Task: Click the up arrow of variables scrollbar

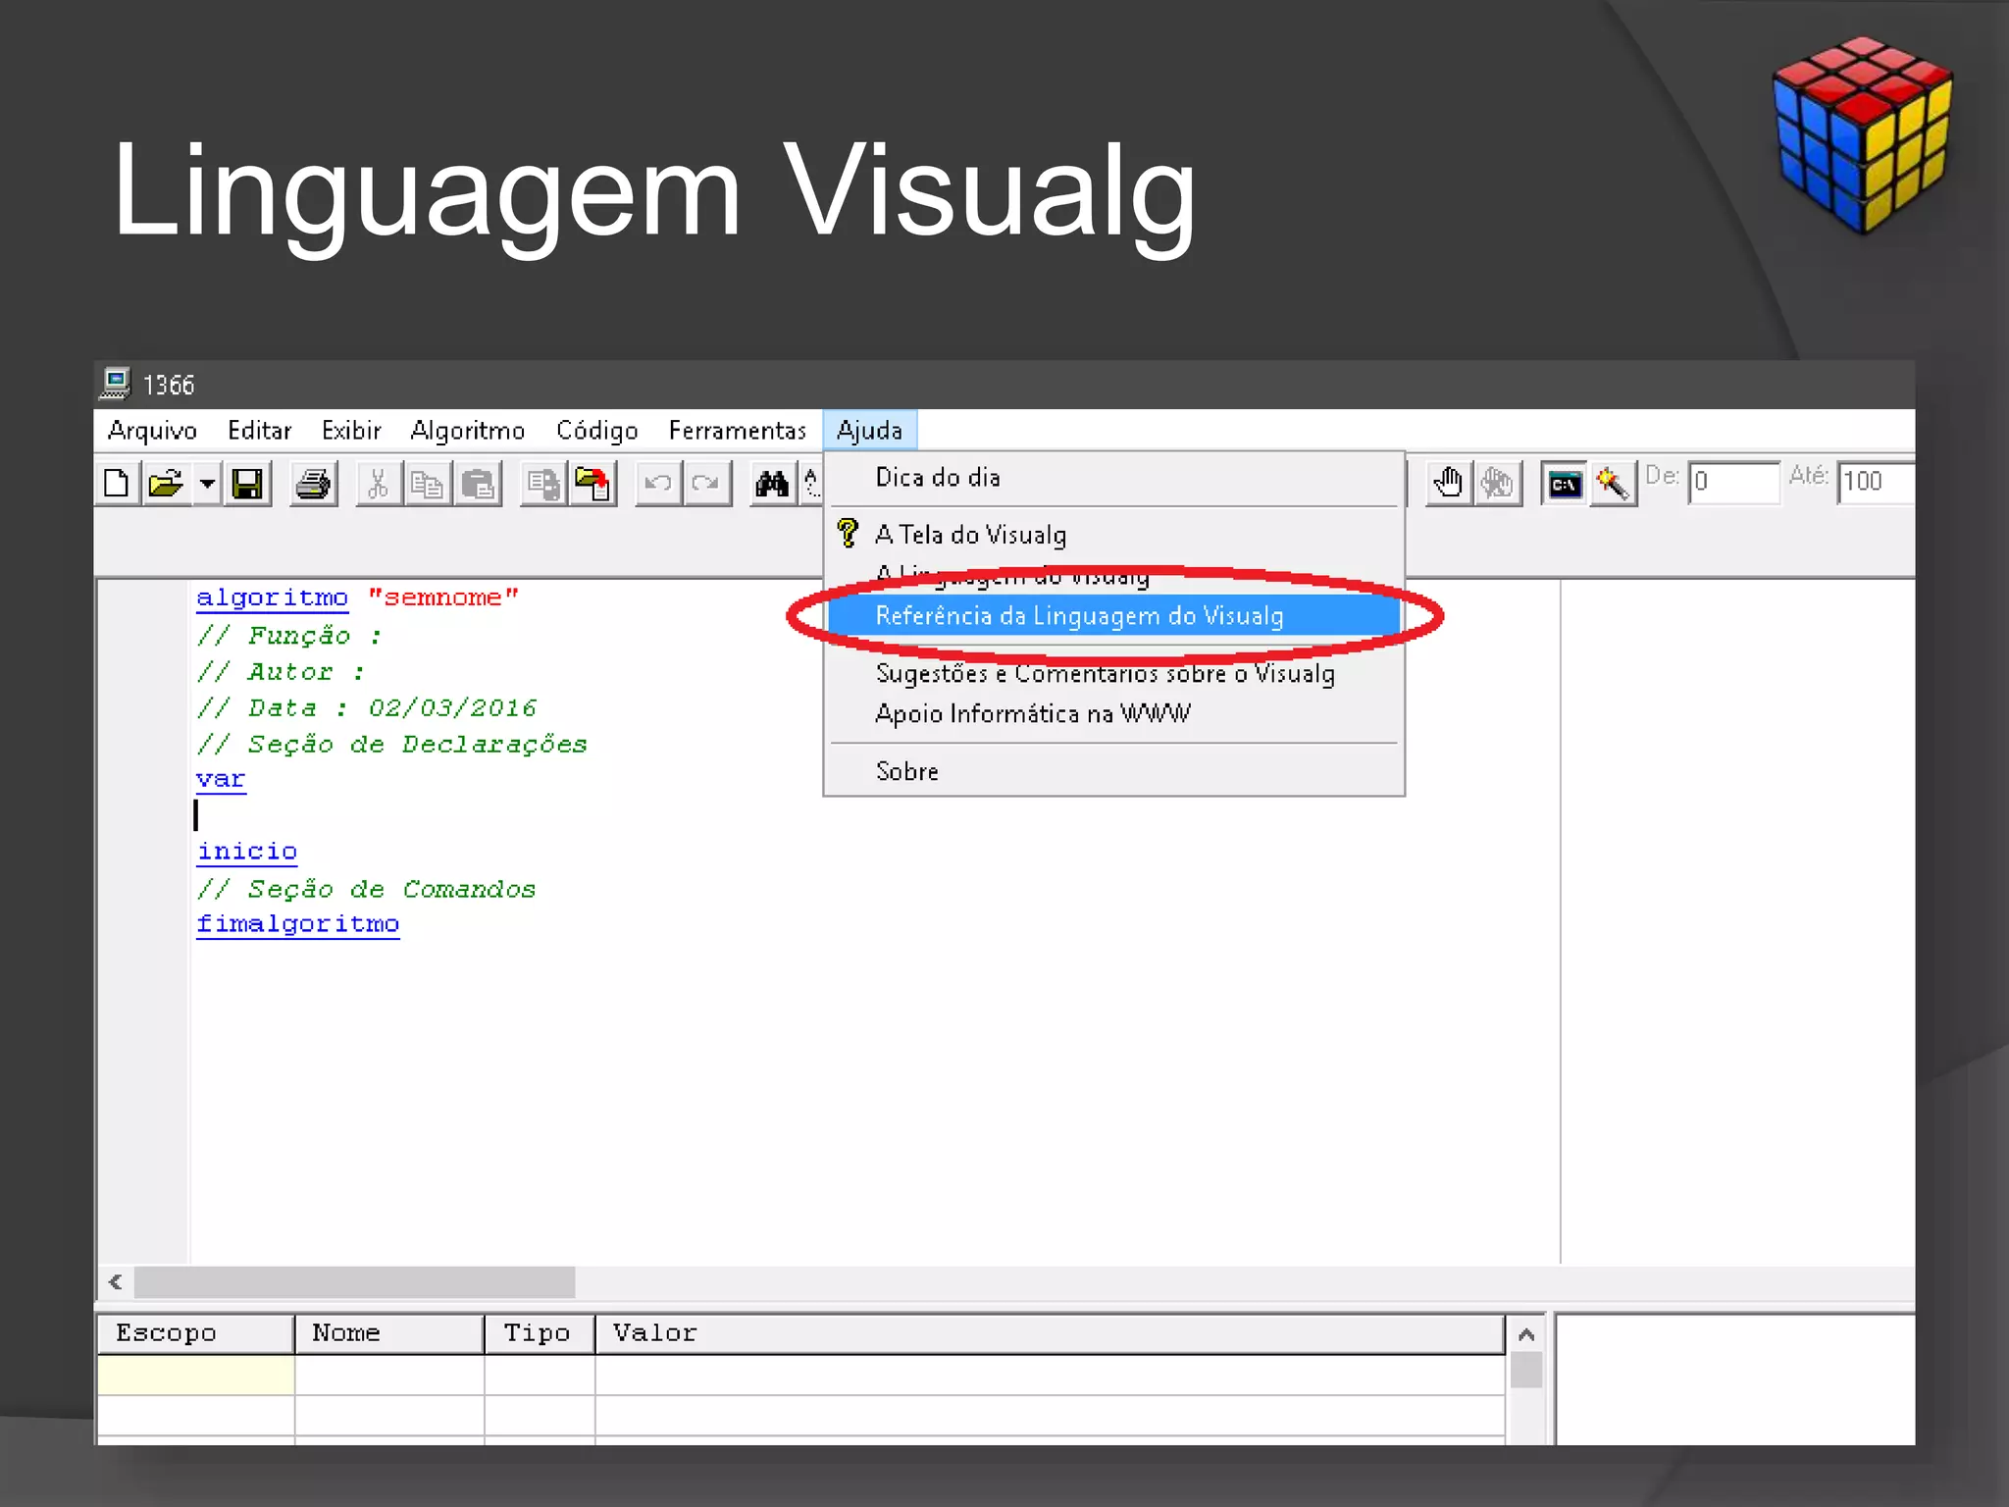Action: pos(1526,1334)
